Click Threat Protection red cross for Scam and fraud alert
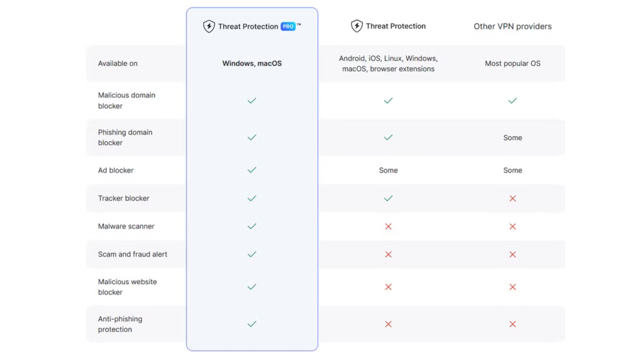Screen dimensions: 636x358 (388, 254)
